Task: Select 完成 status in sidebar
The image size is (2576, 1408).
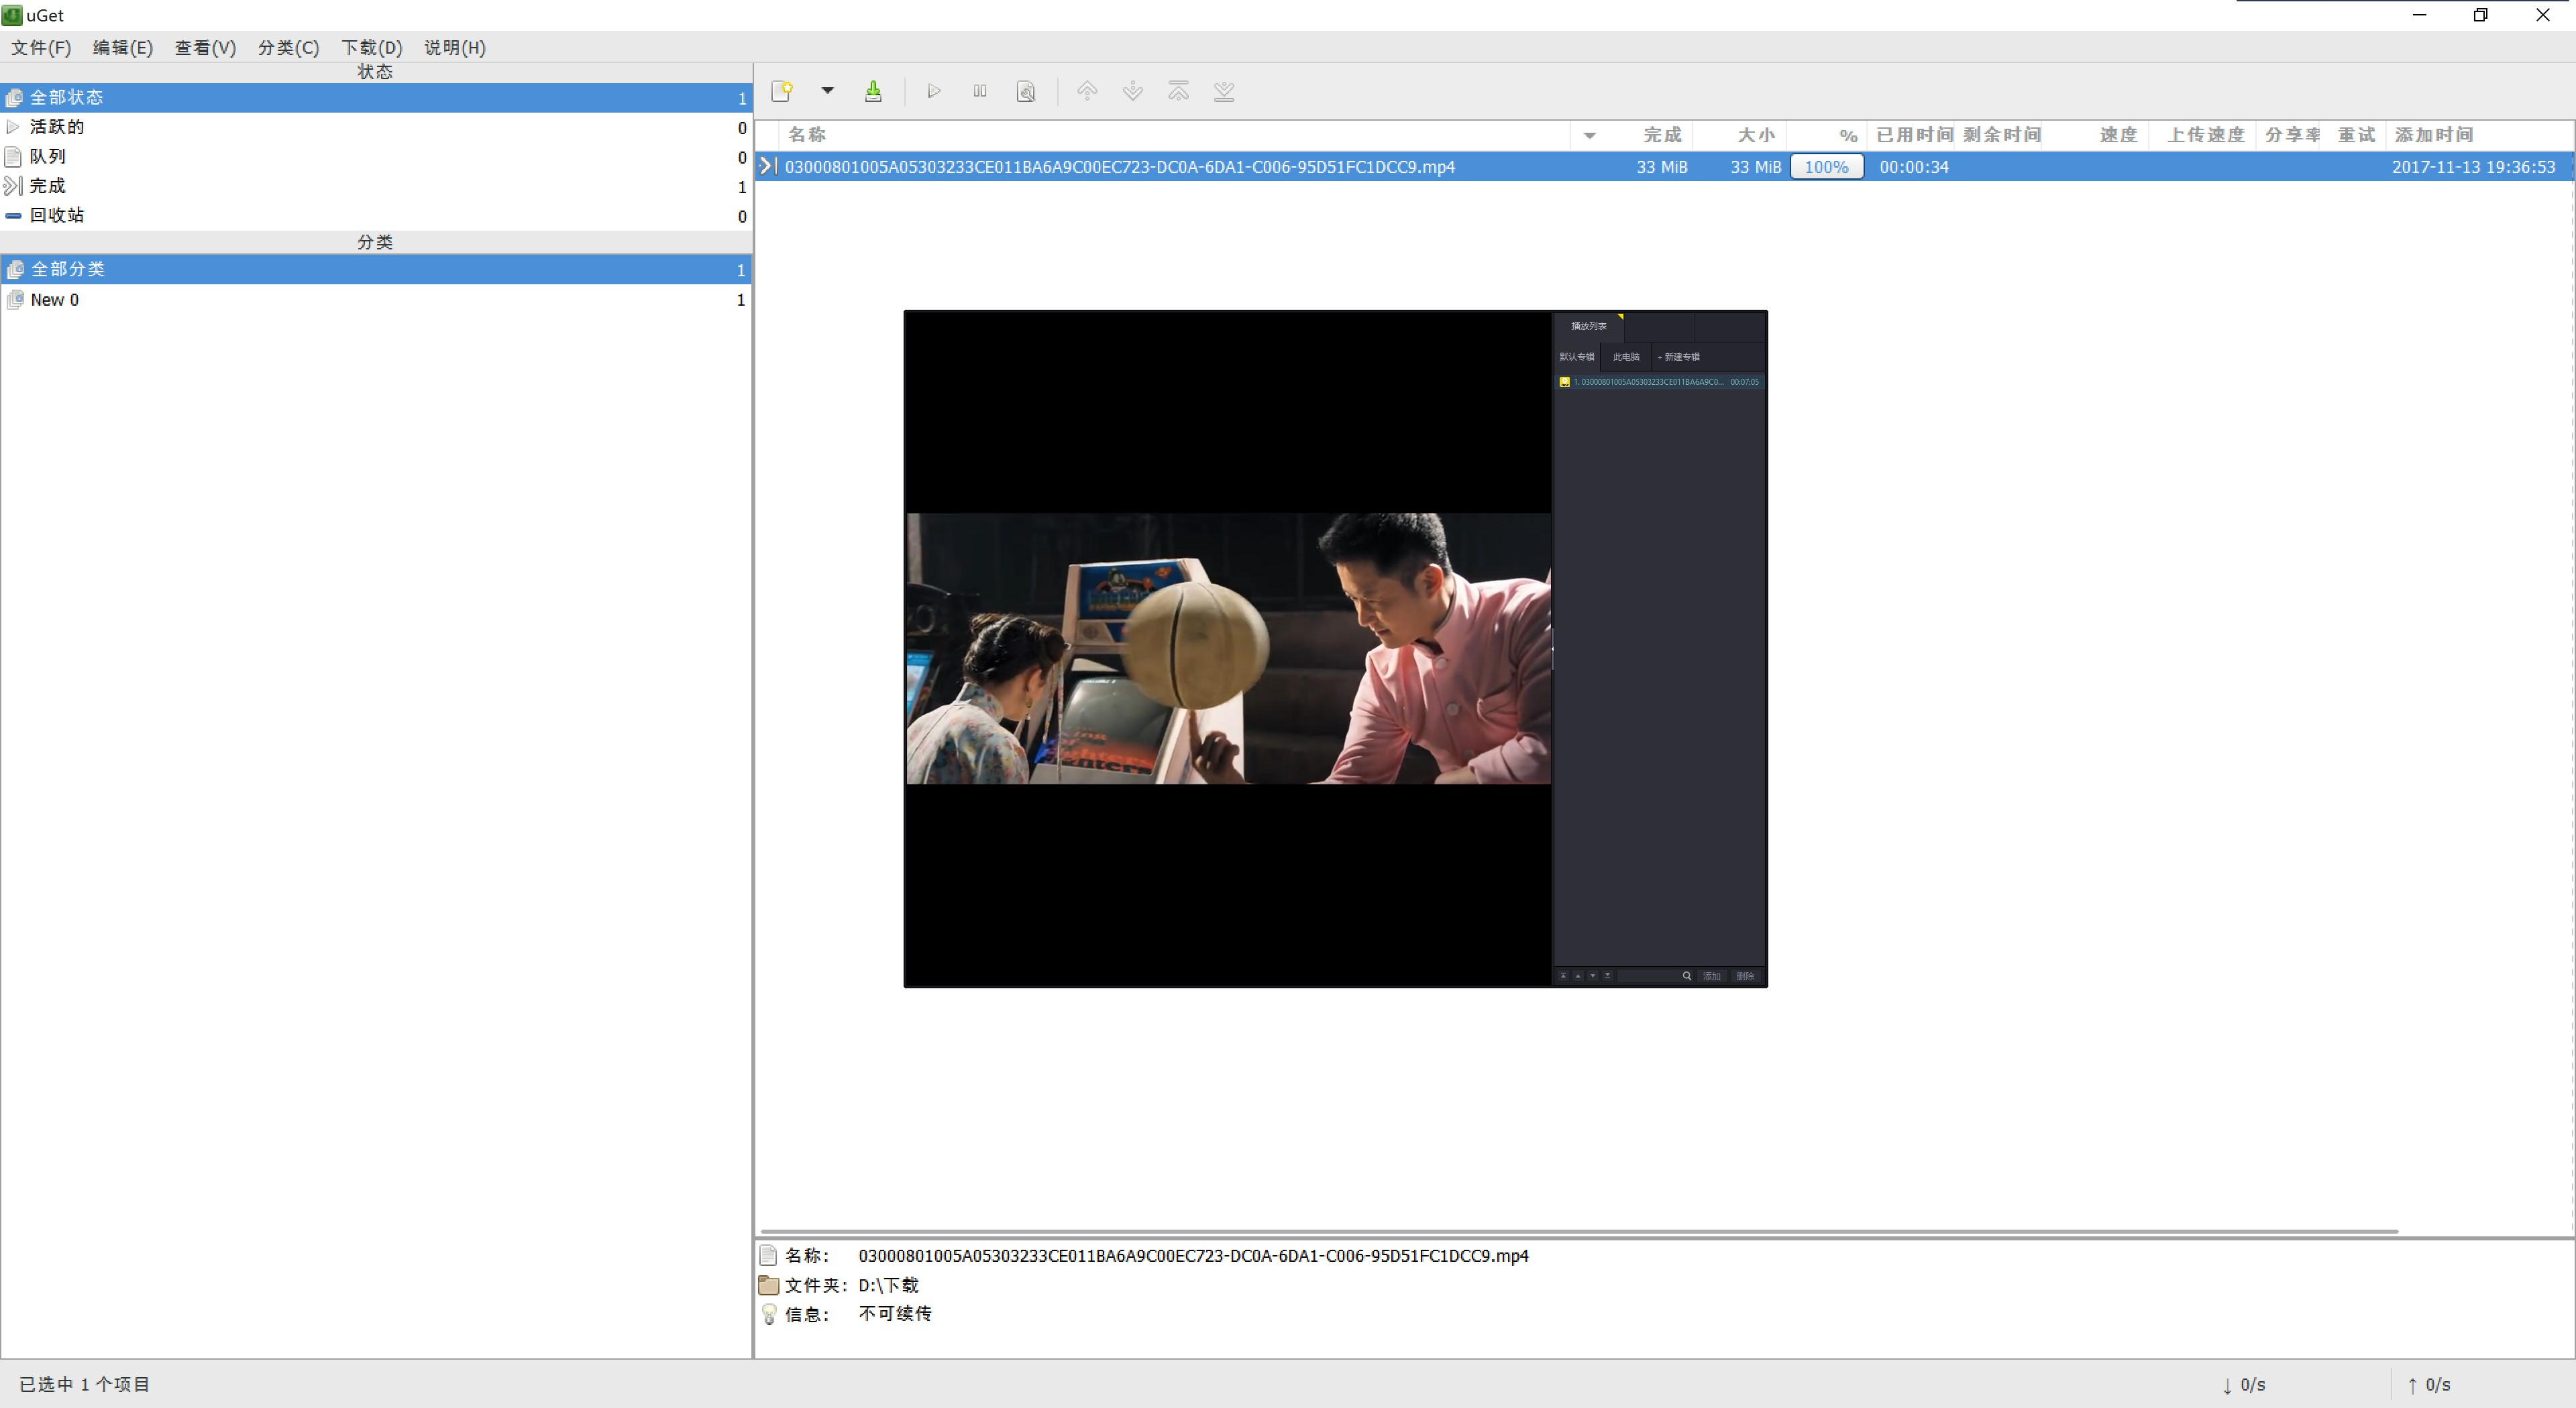Action: pyautogui.click(x=47, y=186)
